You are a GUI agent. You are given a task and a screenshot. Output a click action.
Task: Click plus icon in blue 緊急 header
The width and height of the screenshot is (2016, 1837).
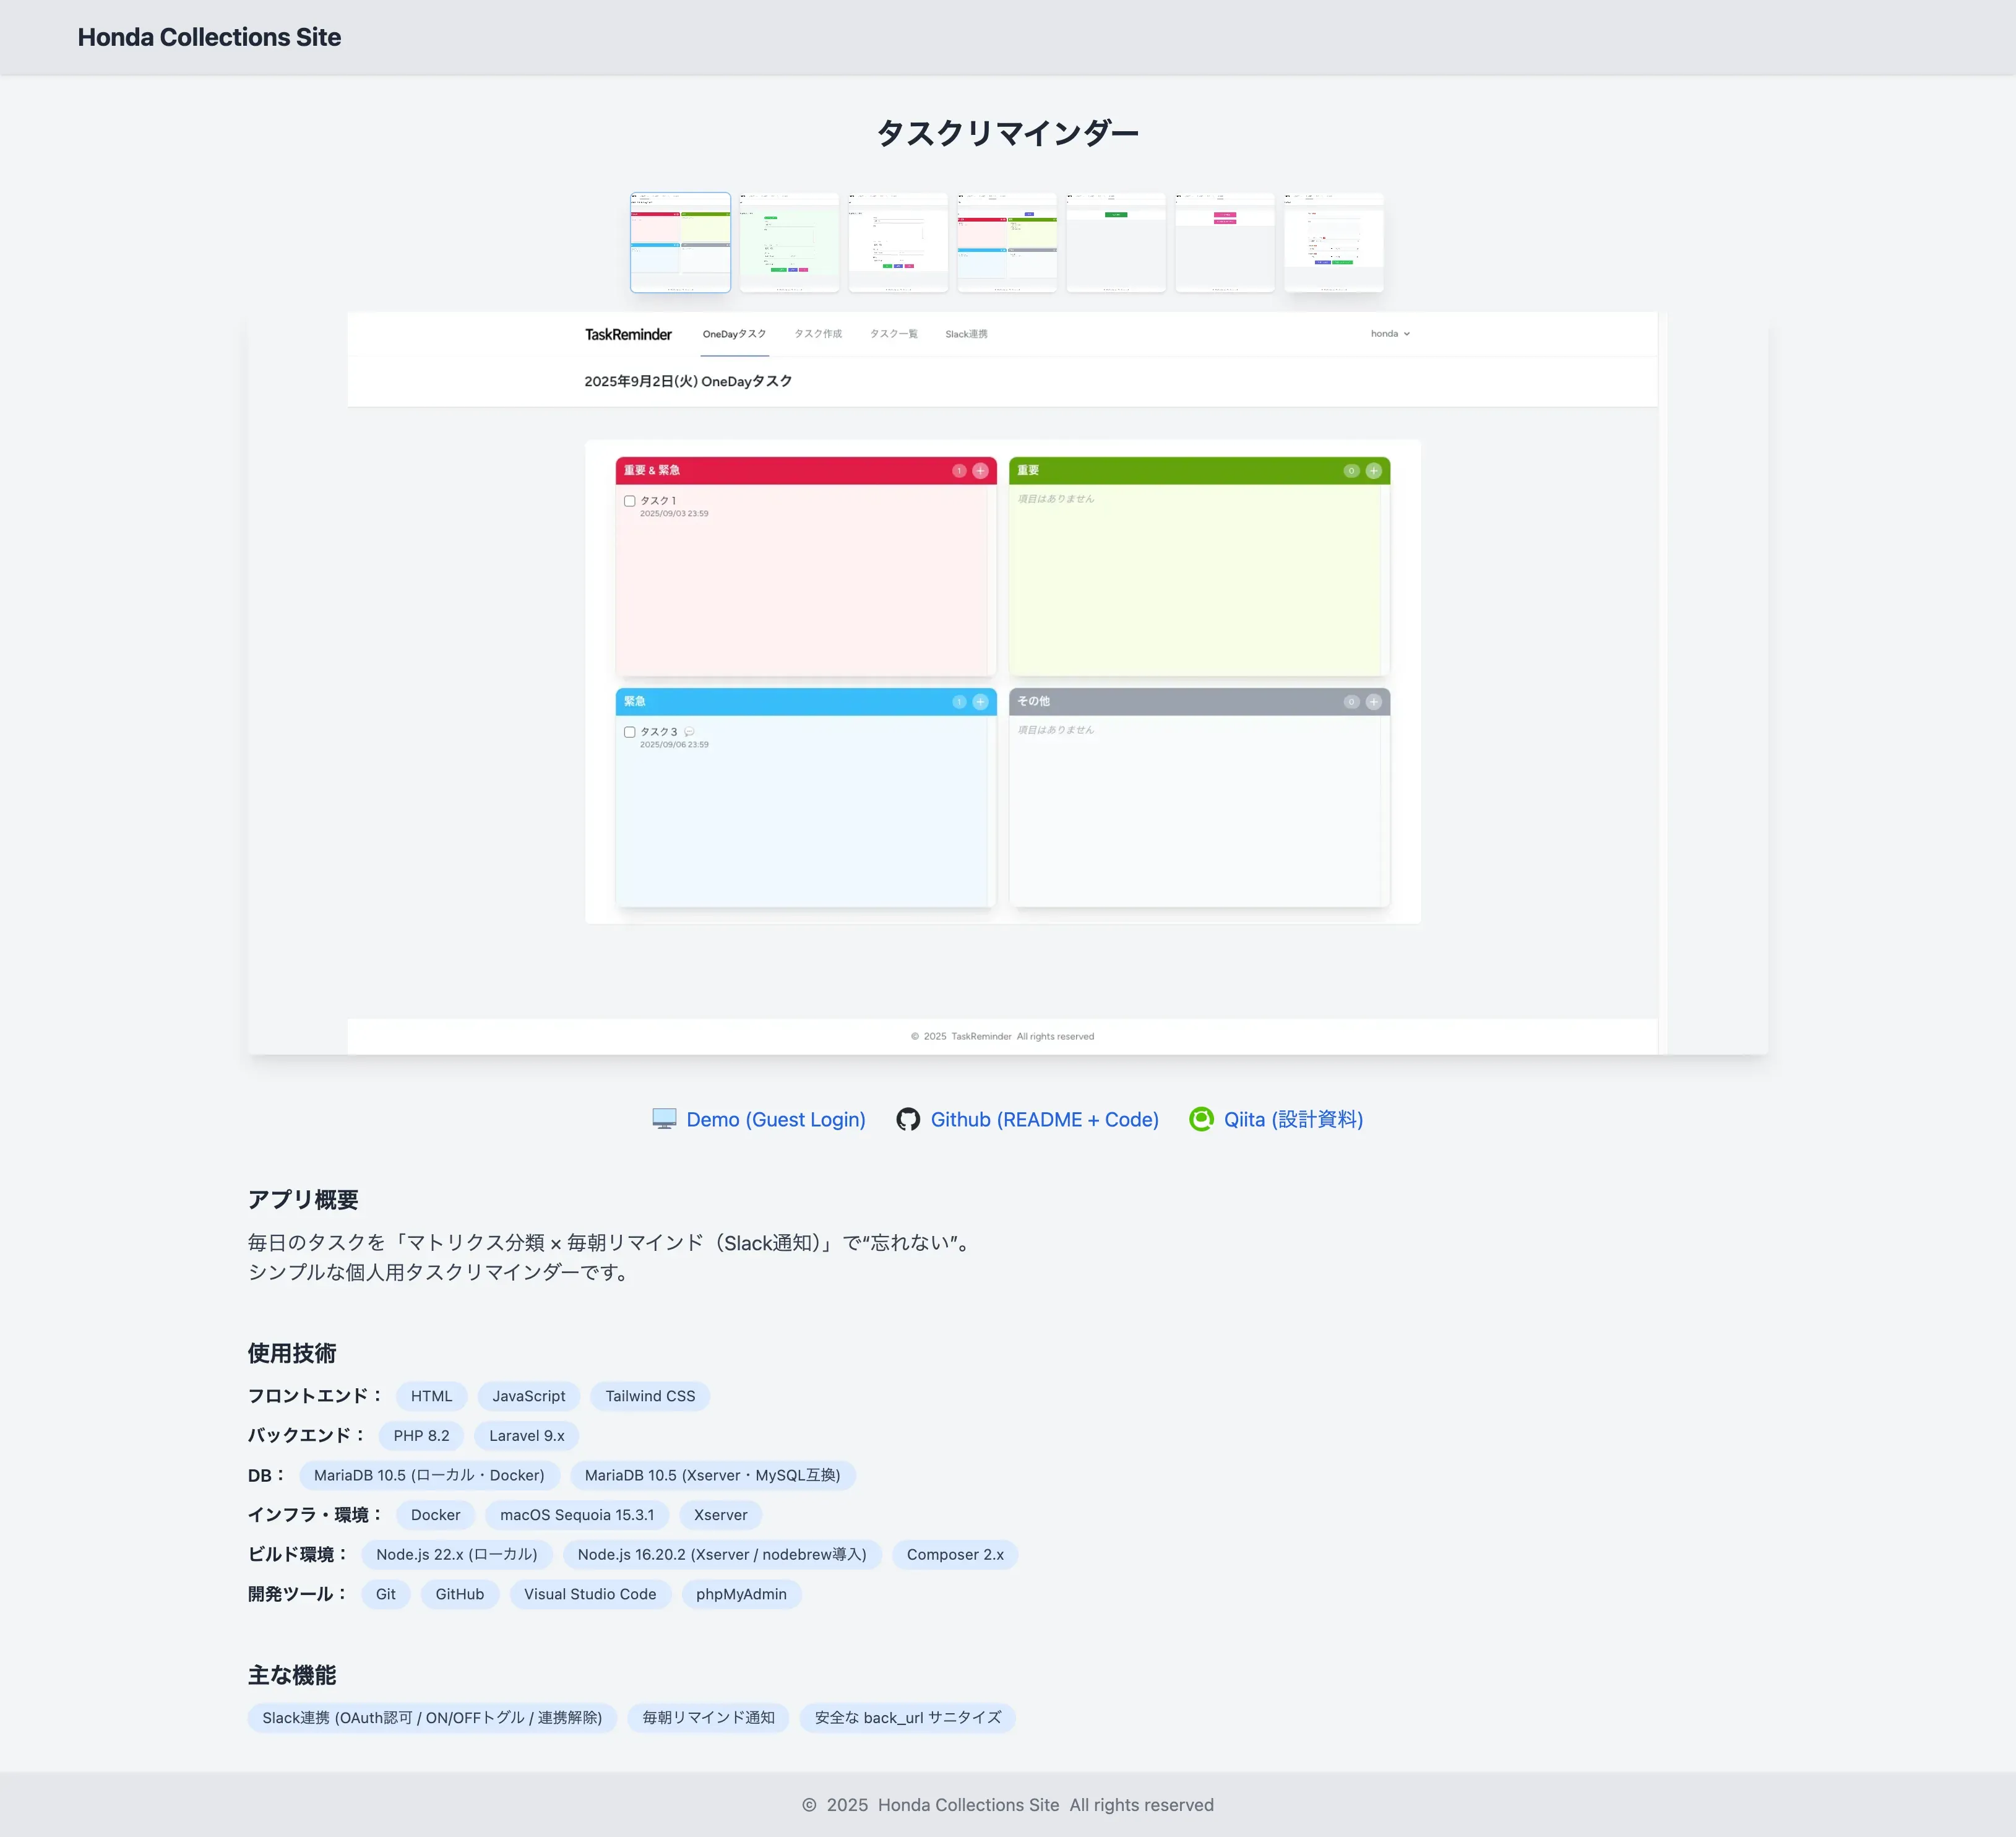980,702
